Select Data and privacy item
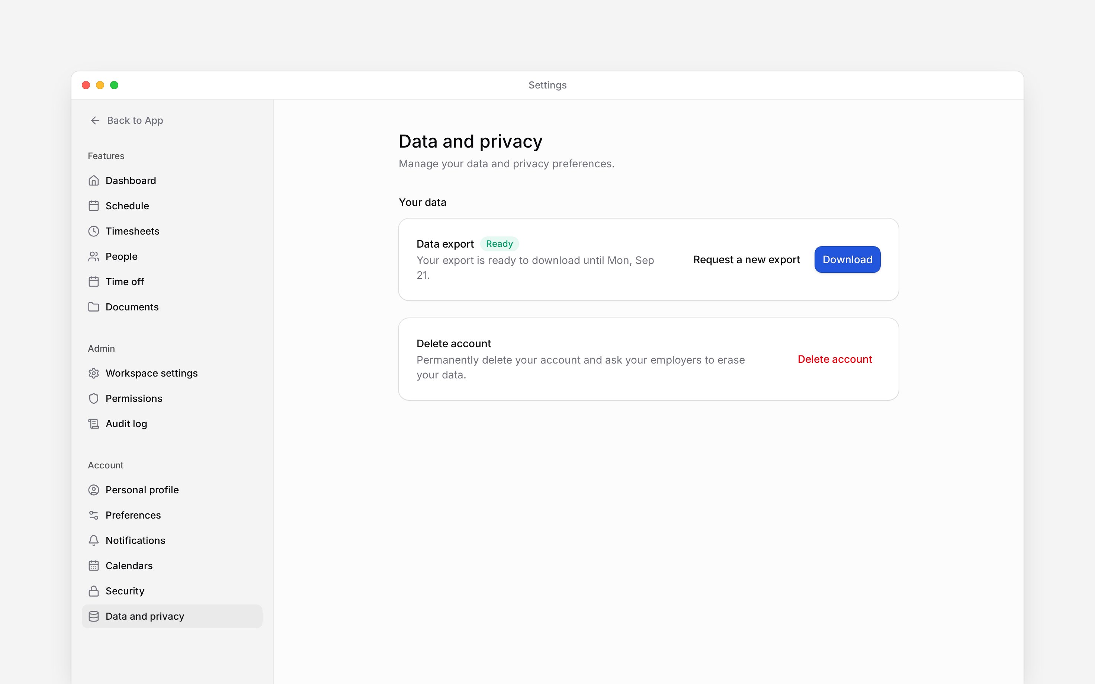 [172, 617]
